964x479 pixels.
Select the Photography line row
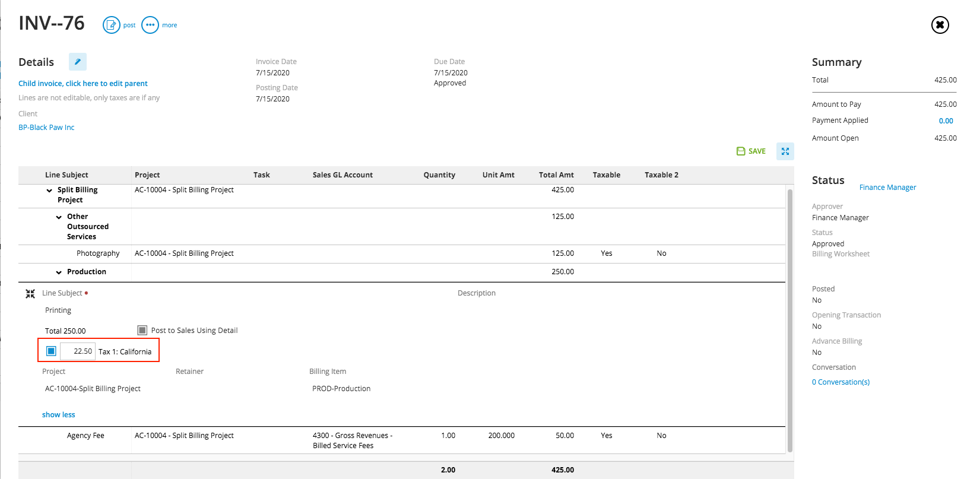pyautogui.click(x=401, y=253)
